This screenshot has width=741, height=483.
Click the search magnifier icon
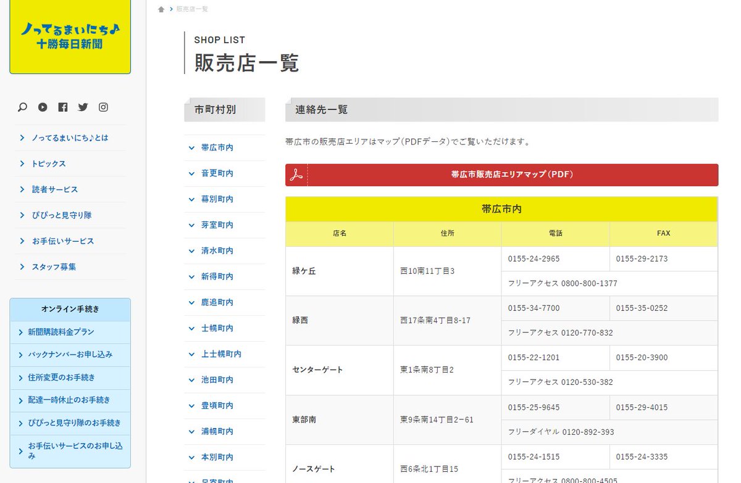(23, 107)
